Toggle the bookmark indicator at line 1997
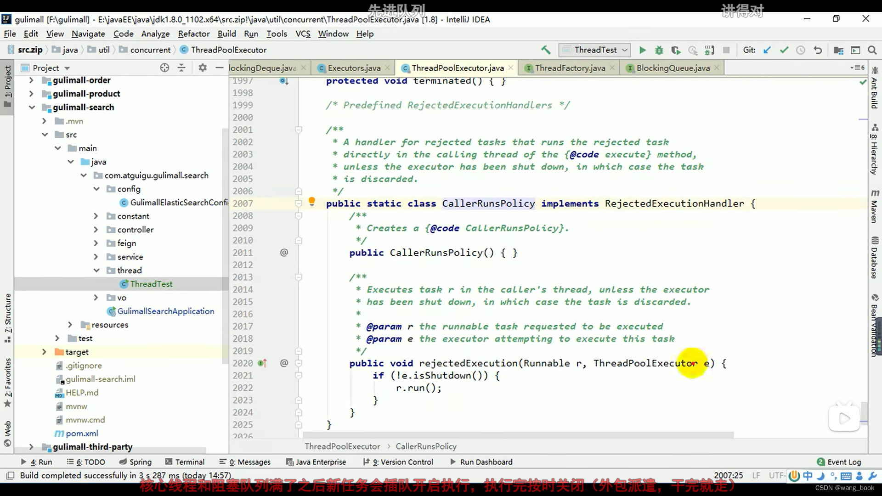This screenshot has width=882, height=496. coord(284,80)
